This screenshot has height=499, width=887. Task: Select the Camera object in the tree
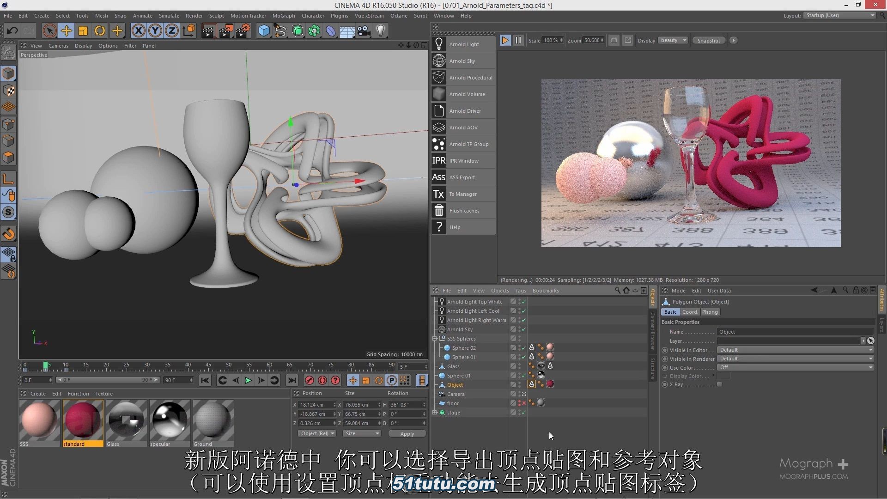(x=456, y=394)
